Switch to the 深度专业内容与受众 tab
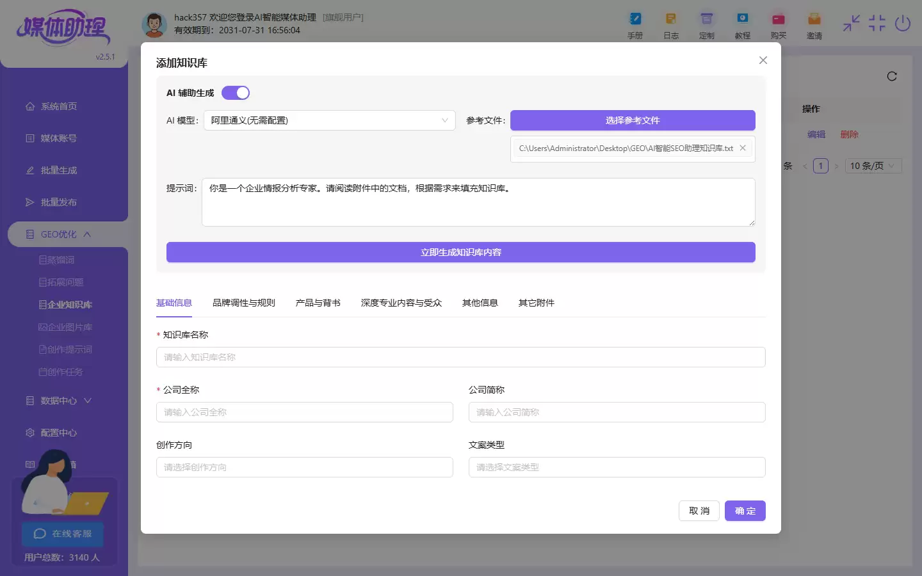The height and width of the screenshot is (576, 922). [x=401, y=303]
